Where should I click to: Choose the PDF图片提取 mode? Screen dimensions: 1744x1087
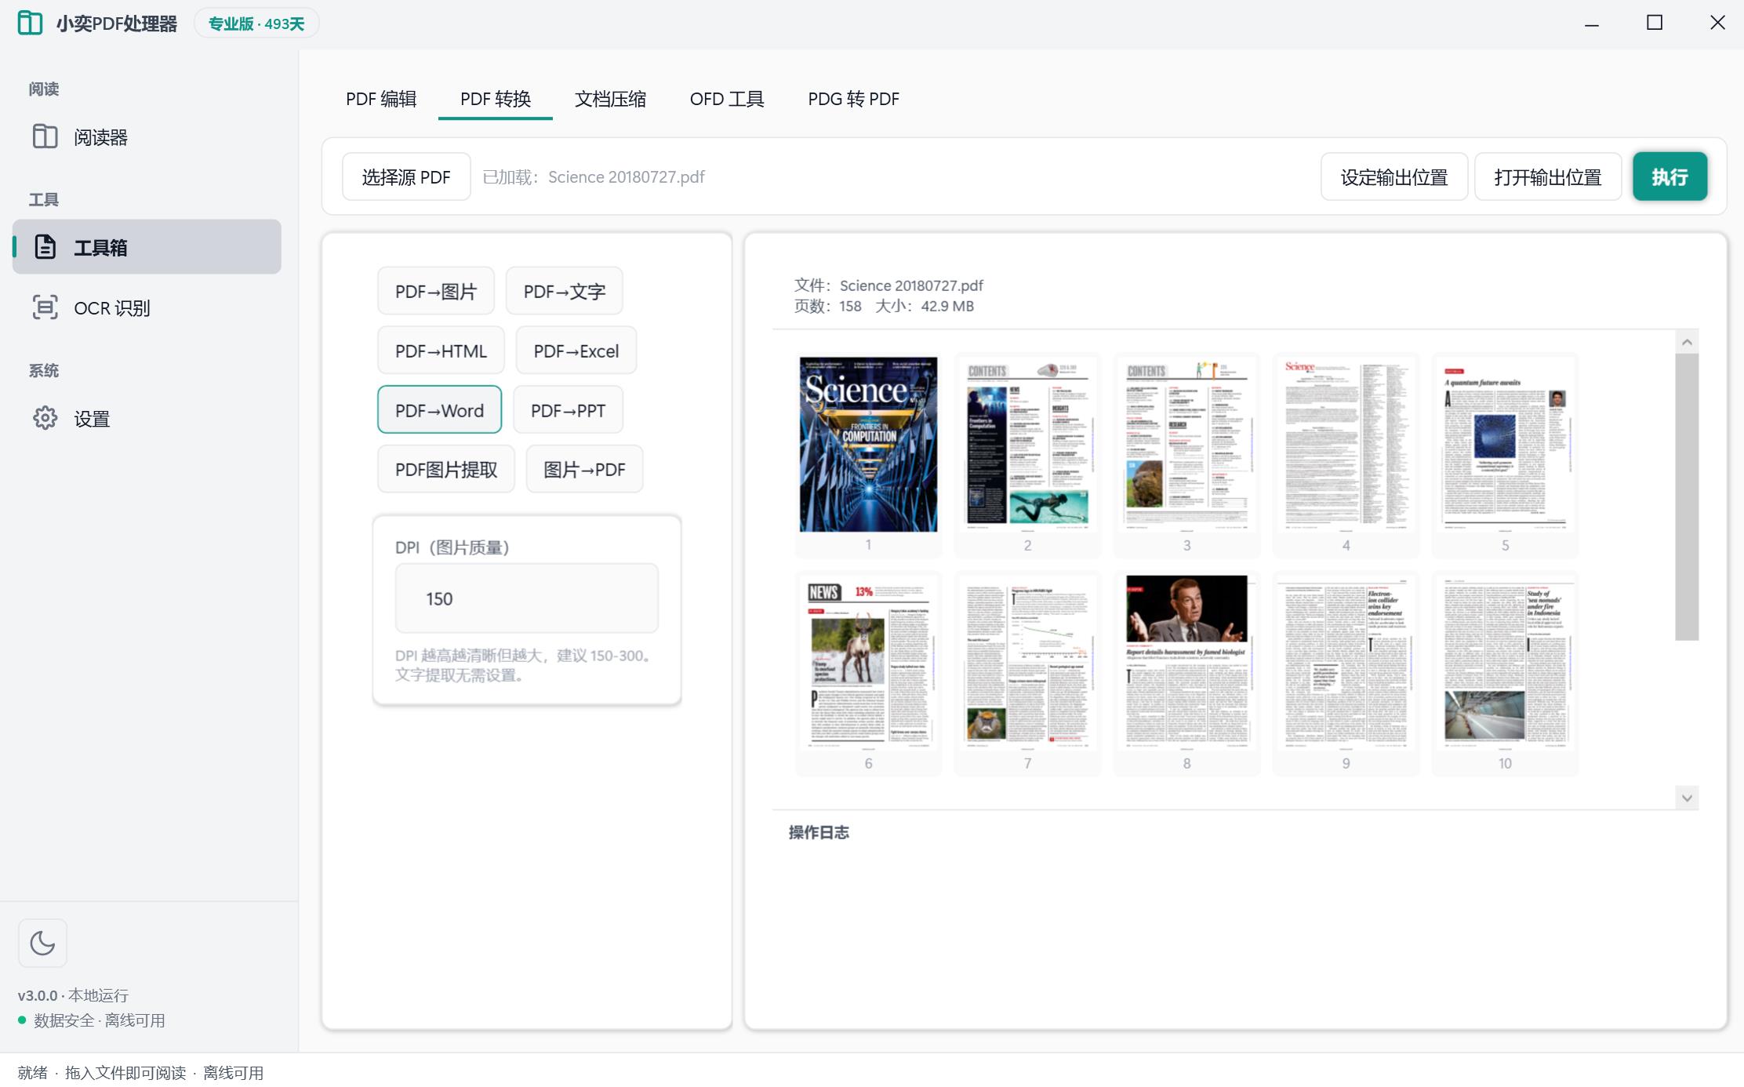pos(446,469)
